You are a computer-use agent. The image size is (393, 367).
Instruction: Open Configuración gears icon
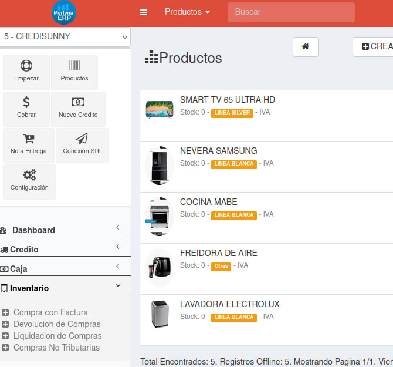(29, 175)
